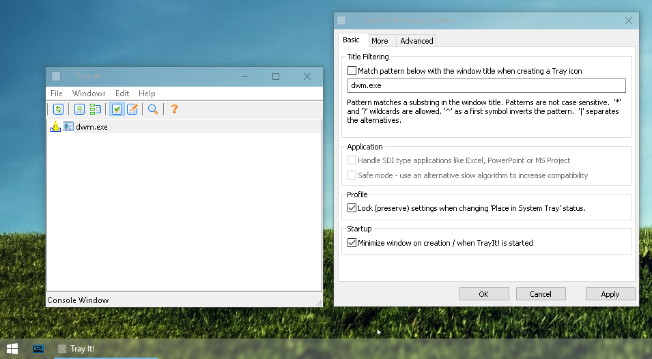Open the Edit menu
Image resolution: width=652 pixels, height=359 pixels.
122,94
